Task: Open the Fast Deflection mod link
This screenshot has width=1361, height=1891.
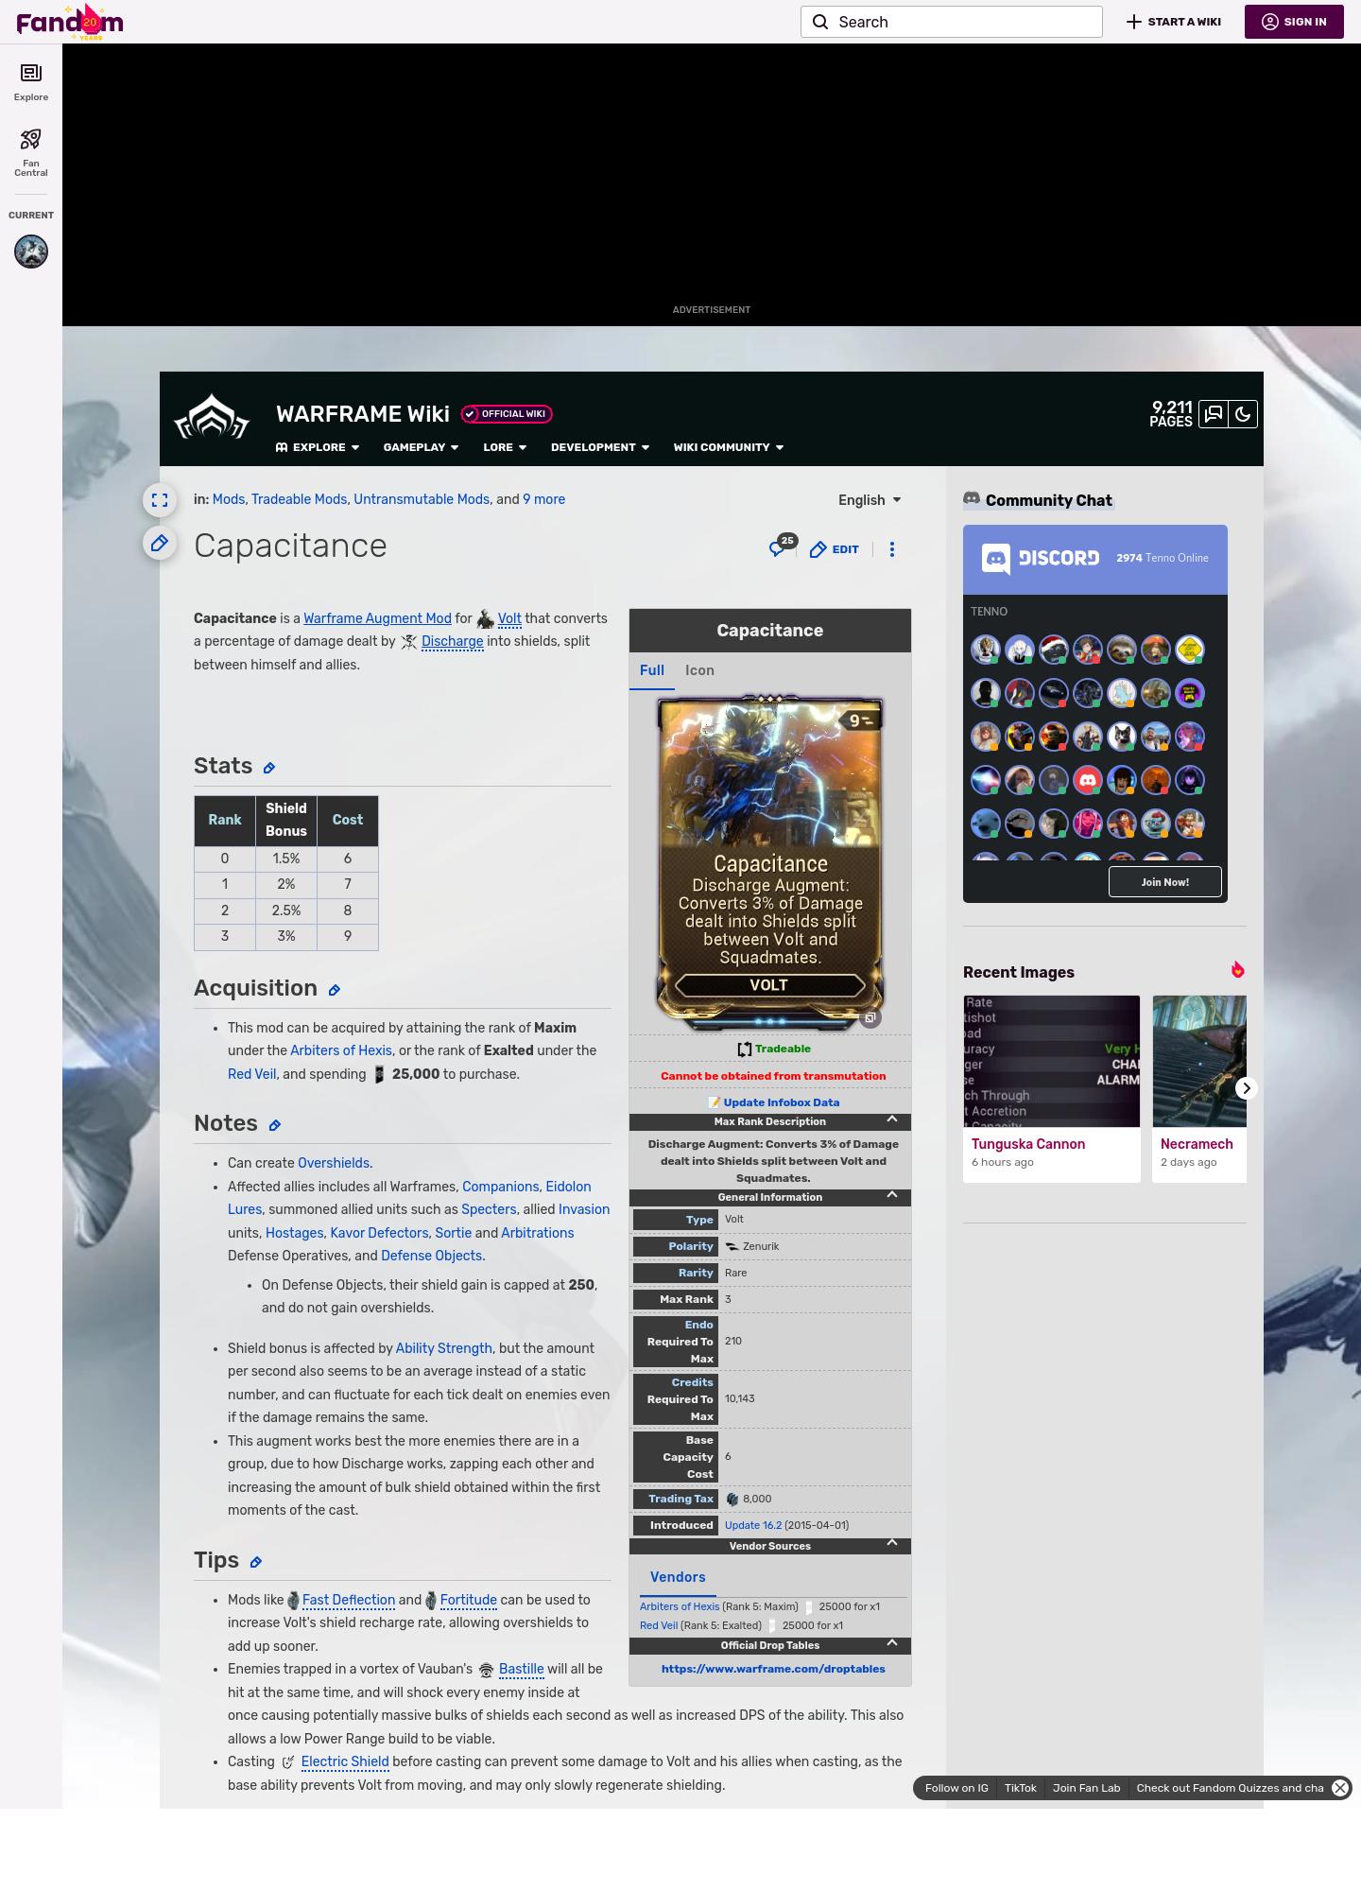Action: (x=349, y=1600)
